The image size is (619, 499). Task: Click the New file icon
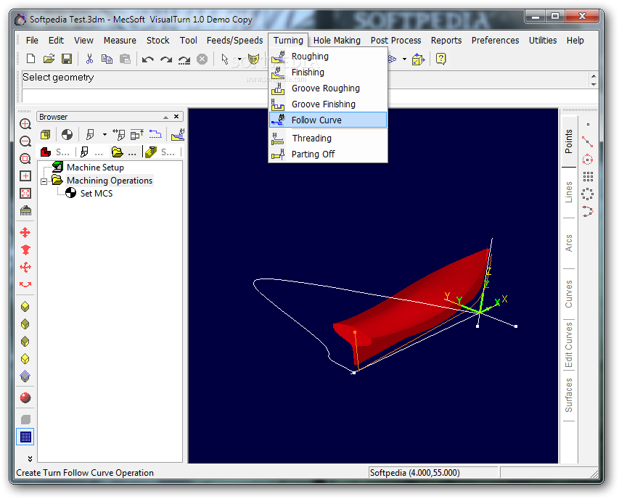tap(30, 59)
